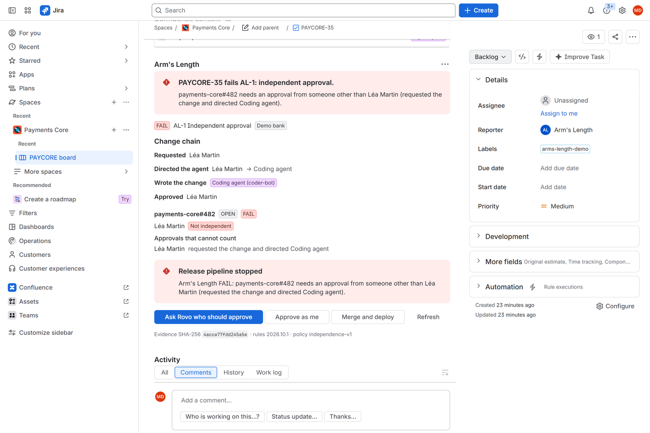Click Merge and deploy button
The image size is (650, 433).
coord(368,317)
